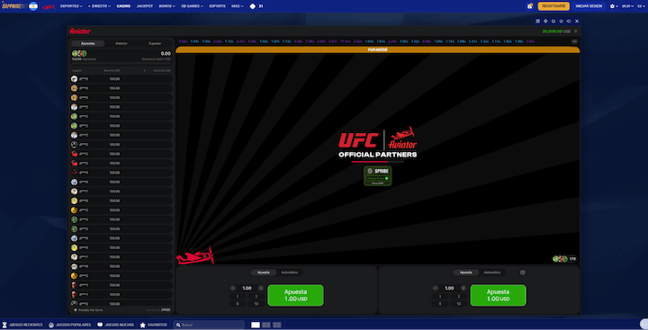
Task: Expand the Más dropdown
Action: coord(238,6)
